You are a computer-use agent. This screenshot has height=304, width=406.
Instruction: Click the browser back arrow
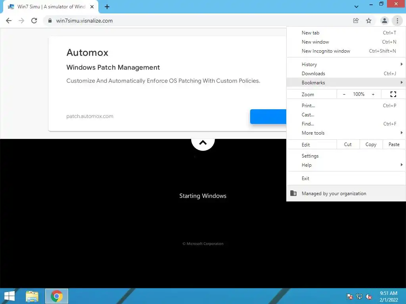point(9,21)
